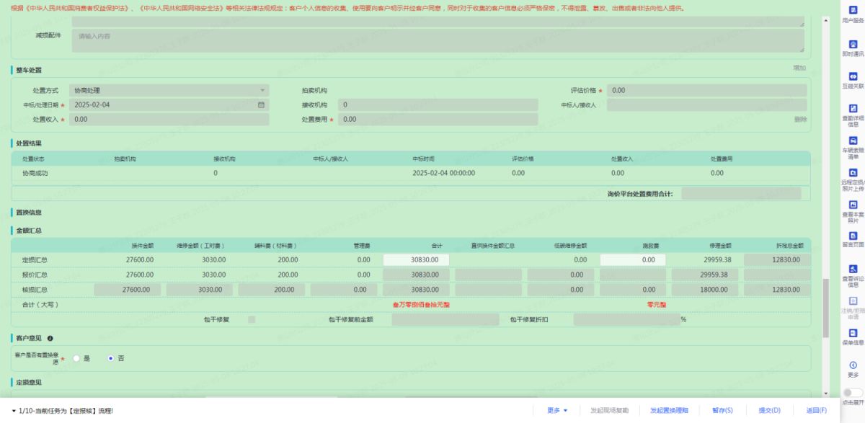
Task: Click the 更多 circle arrow in sidebar
Action: tap(853, 365)
